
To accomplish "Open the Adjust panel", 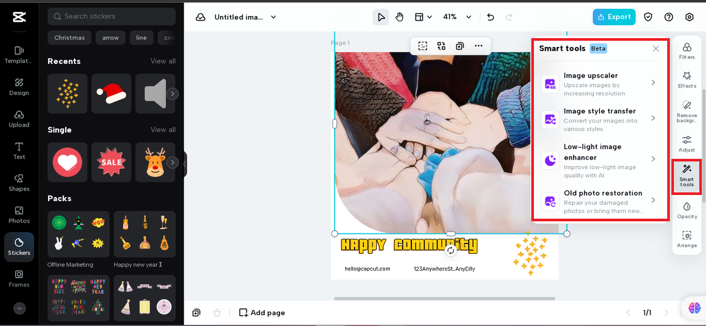I will (x=687, y=143).
